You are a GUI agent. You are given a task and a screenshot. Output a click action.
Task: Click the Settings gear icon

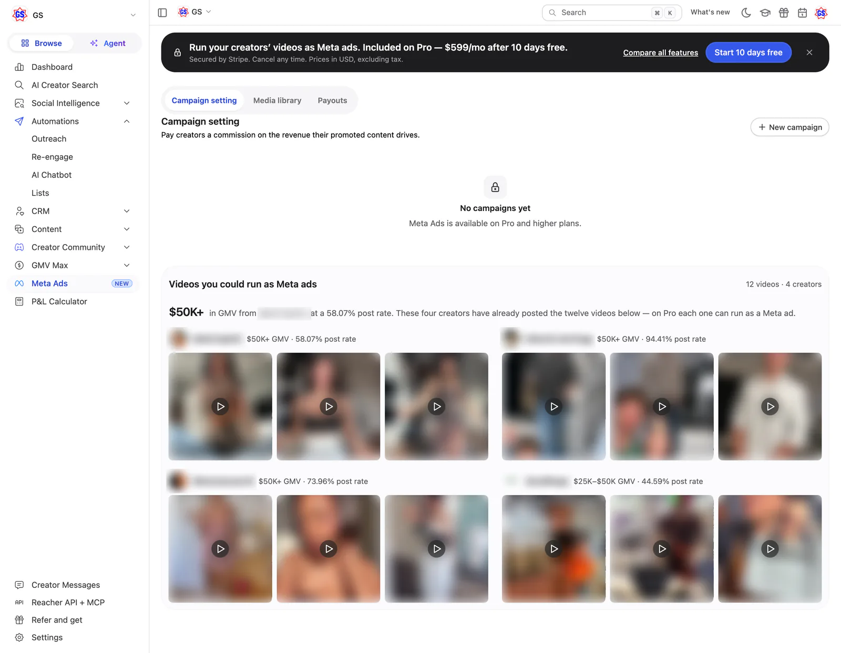tap(19, 637)
